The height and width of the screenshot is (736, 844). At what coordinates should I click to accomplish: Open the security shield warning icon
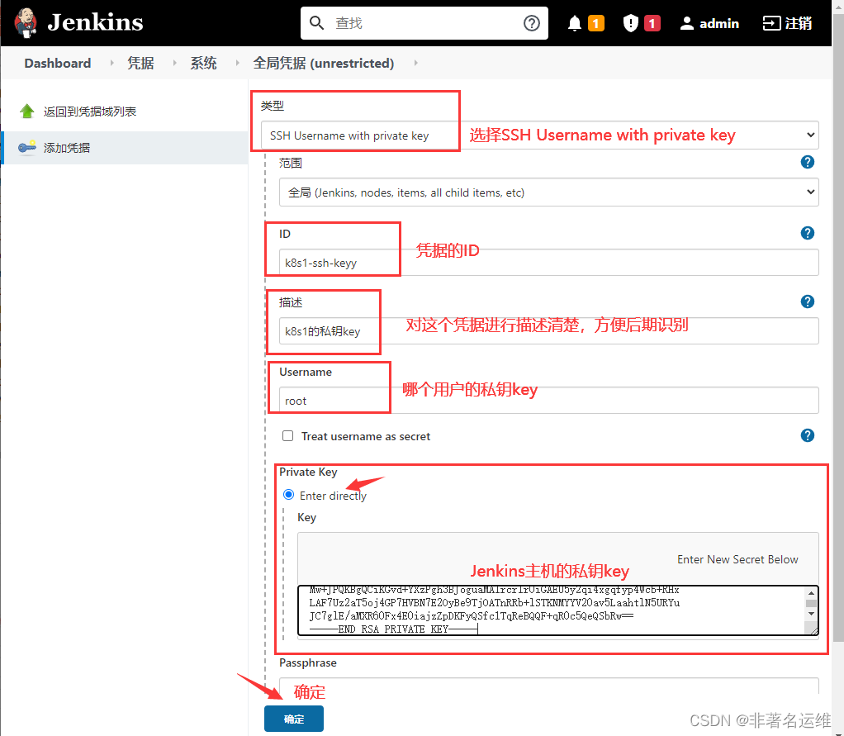point(630,23)
